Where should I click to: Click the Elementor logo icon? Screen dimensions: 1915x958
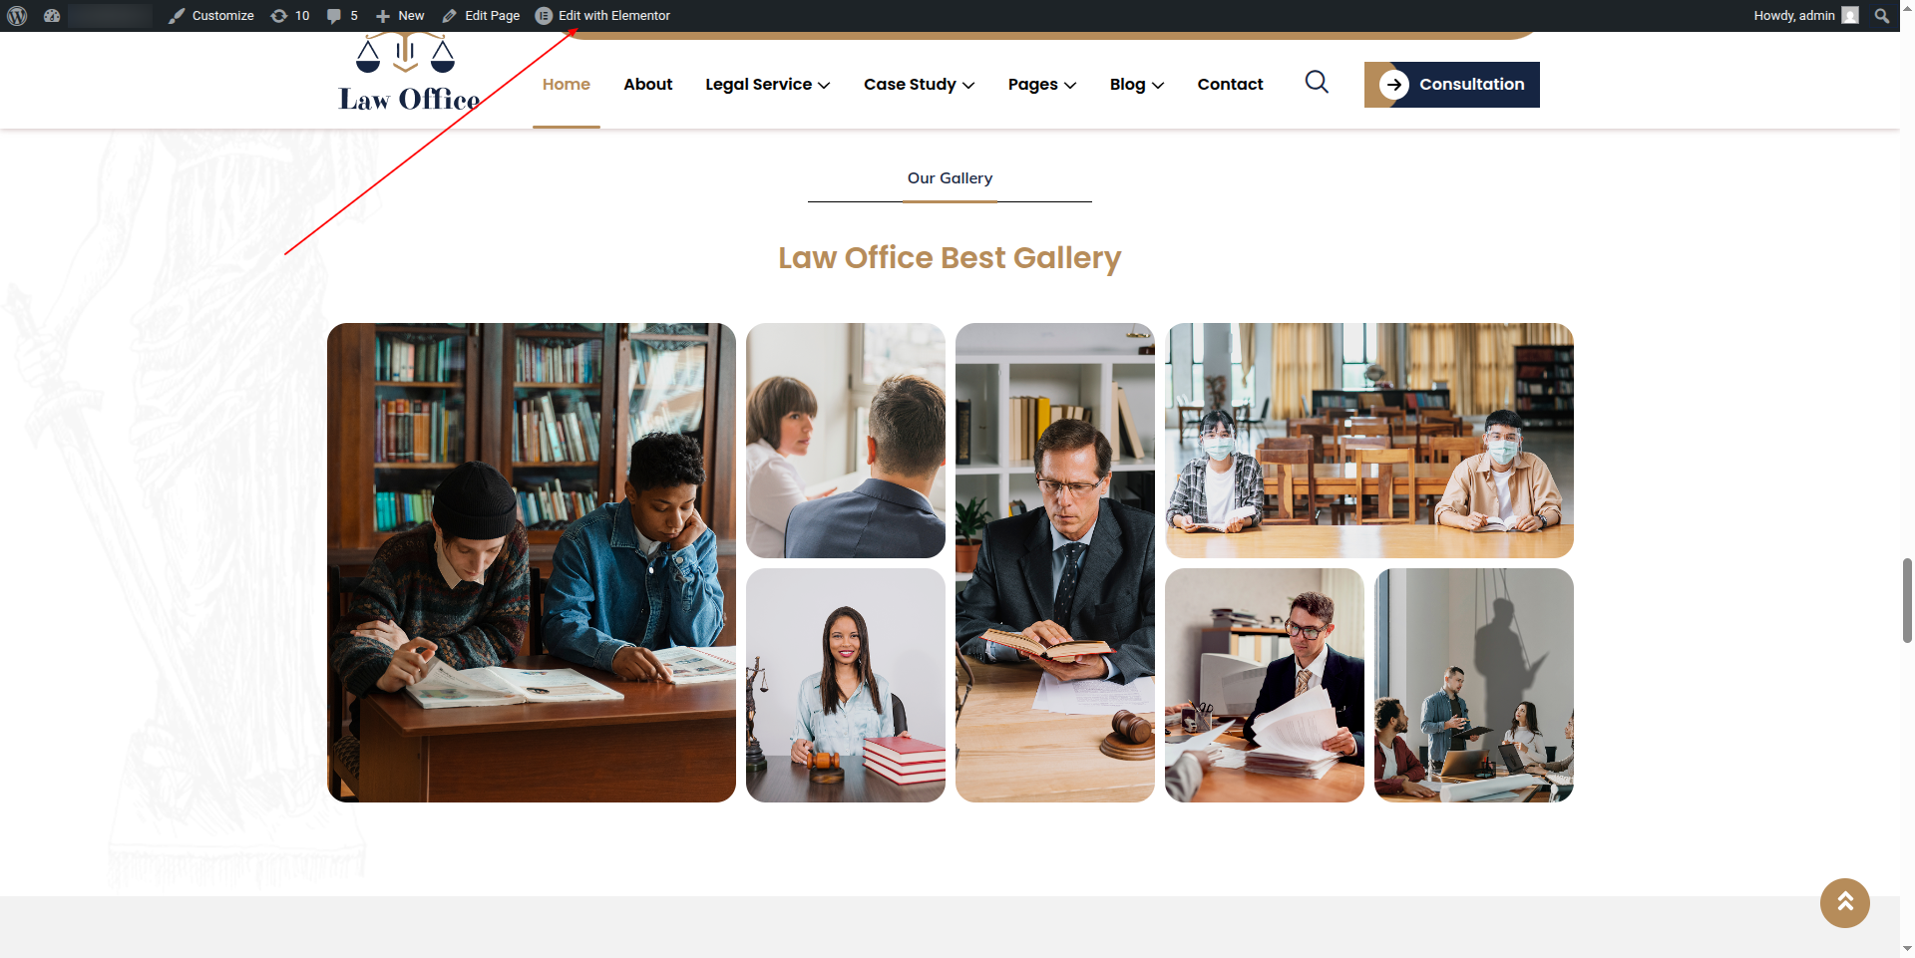544,16
